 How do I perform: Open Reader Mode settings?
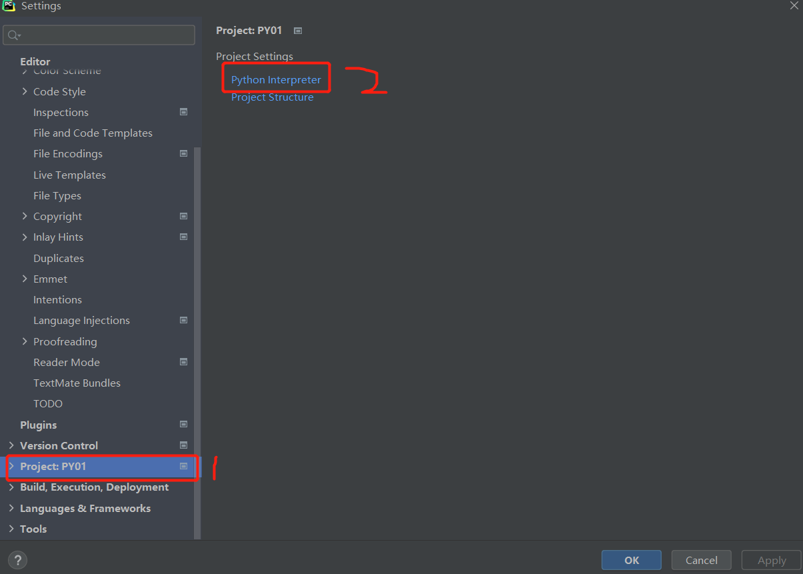tap(67, 362)
